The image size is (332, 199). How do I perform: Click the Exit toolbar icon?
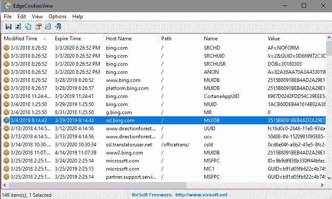click(x=57, y=26)
